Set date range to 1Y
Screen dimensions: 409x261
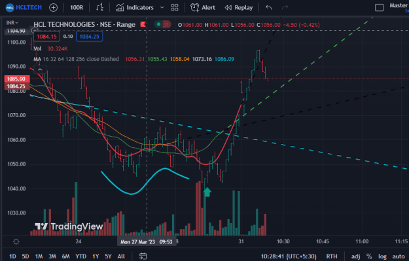click(x=96, y=256)
